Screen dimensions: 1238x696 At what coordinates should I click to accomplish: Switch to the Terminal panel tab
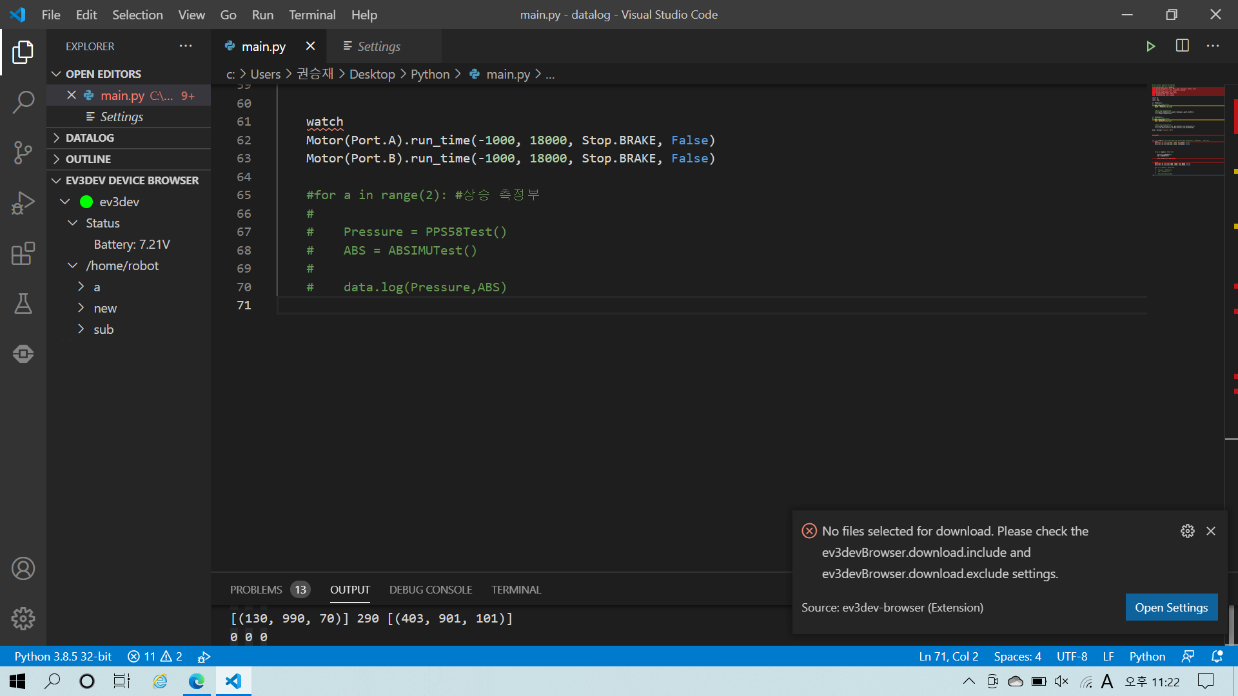pyautogui.click(x=516, y=590)
